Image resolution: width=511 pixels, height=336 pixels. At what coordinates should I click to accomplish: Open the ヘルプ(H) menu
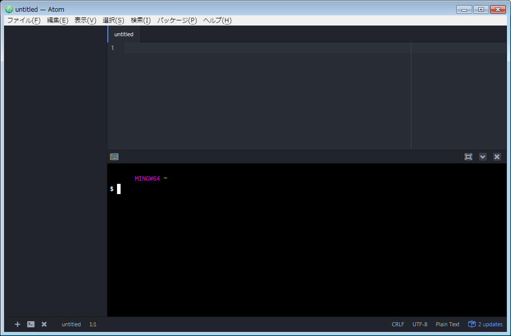pos(217,20)
